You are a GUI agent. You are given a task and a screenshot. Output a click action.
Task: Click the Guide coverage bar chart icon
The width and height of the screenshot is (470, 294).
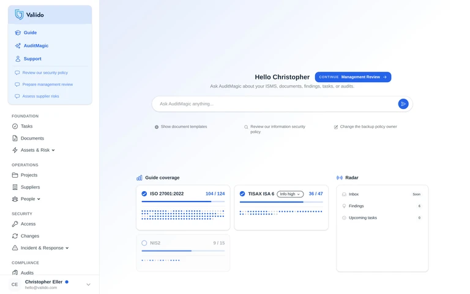coord(140,178)
